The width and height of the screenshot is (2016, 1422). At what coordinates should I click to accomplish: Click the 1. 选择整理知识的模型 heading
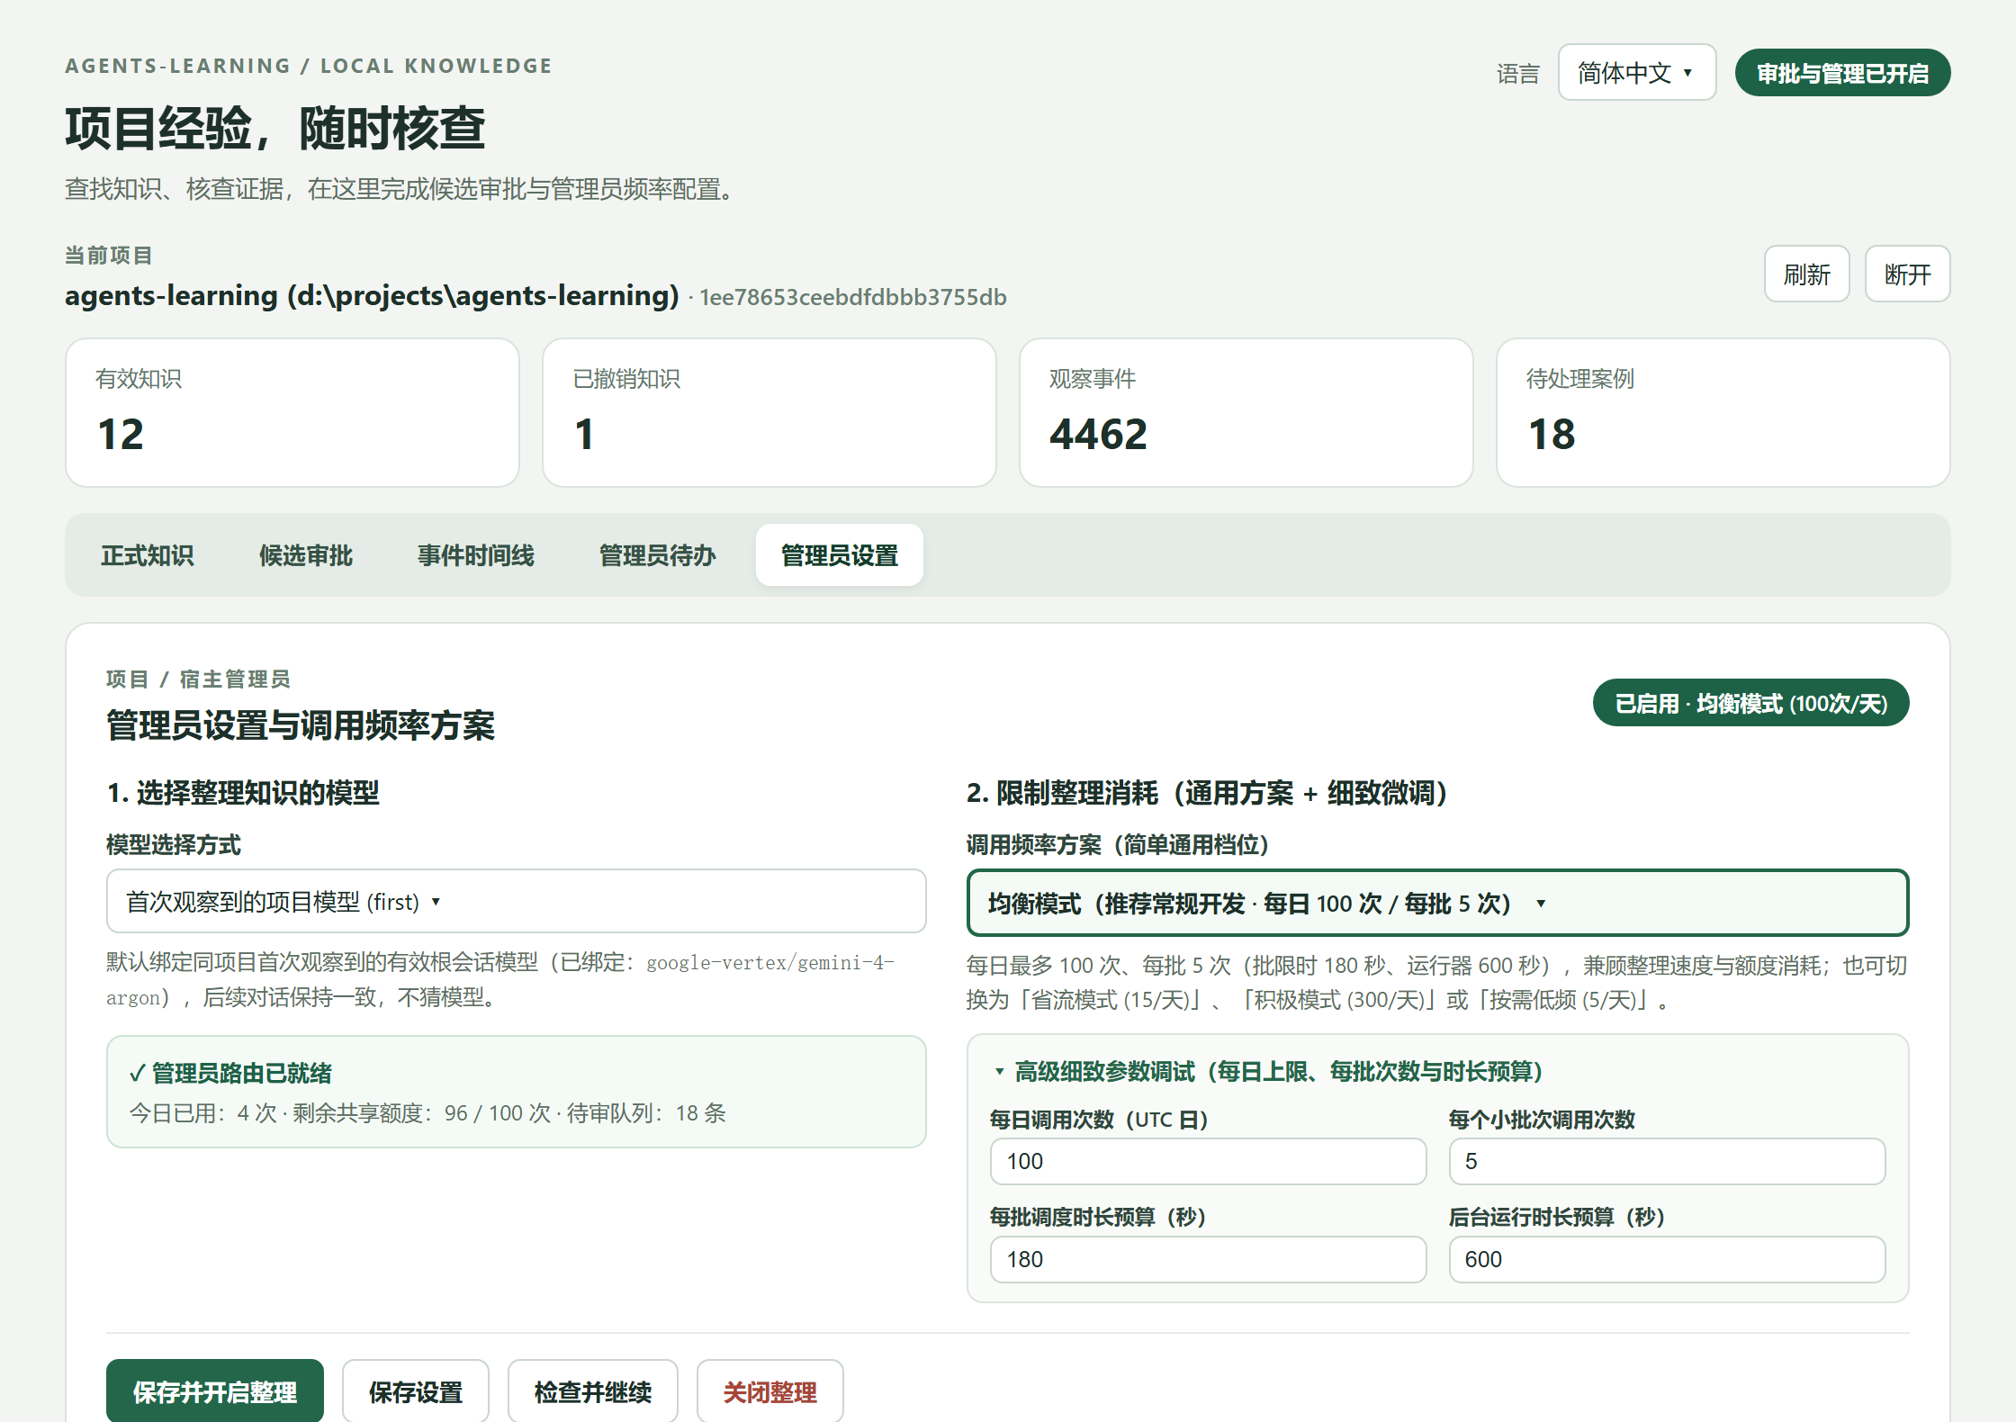(243, 793)
